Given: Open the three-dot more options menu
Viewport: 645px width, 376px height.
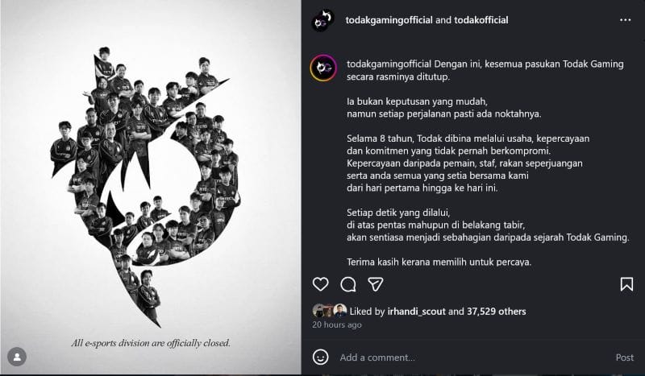Looking at the screenshot, I should (x=625, y=19).
